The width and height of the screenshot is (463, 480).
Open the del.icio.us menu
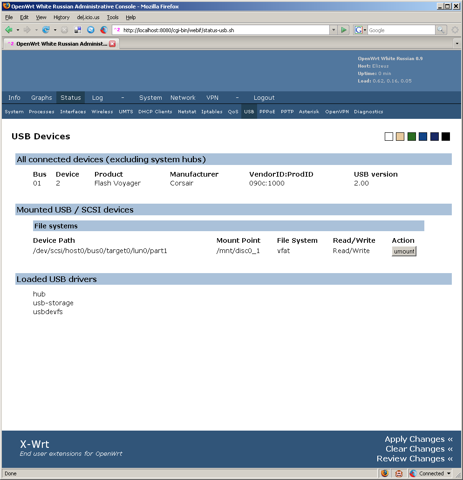(88, 17)
